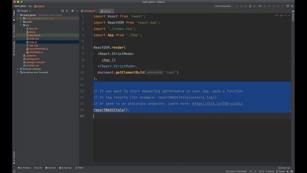Viewport: 307px width, 173px height.
Task: Open the master git branch selector
Action: click(x=281, y=171)
